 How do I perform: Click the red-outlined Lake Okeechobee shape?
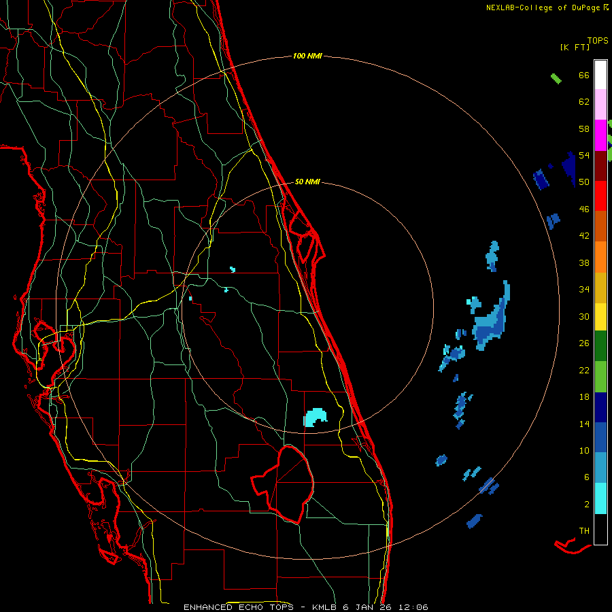pyautogui.click(x=284, y=484)
